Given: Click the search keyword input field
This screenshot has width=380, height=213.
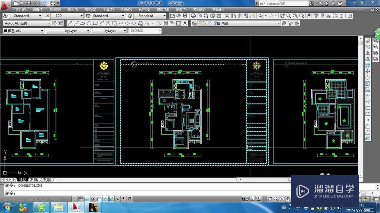Looking at the screenshot, I should coord(283,4).
